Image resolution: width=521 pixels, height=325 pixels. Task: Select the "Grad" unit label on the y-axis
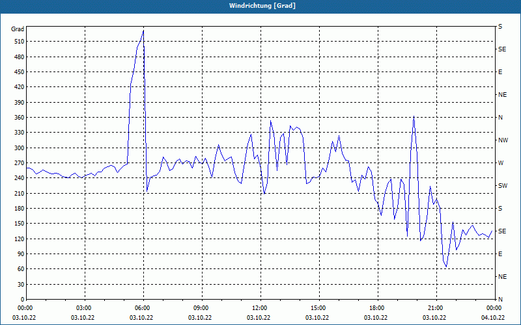click(18, 29)
